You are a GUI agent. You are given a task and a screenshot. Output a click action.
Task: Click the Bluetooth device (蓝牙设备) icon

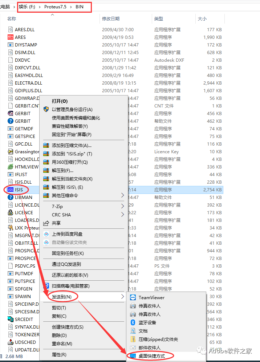[133, 322]
